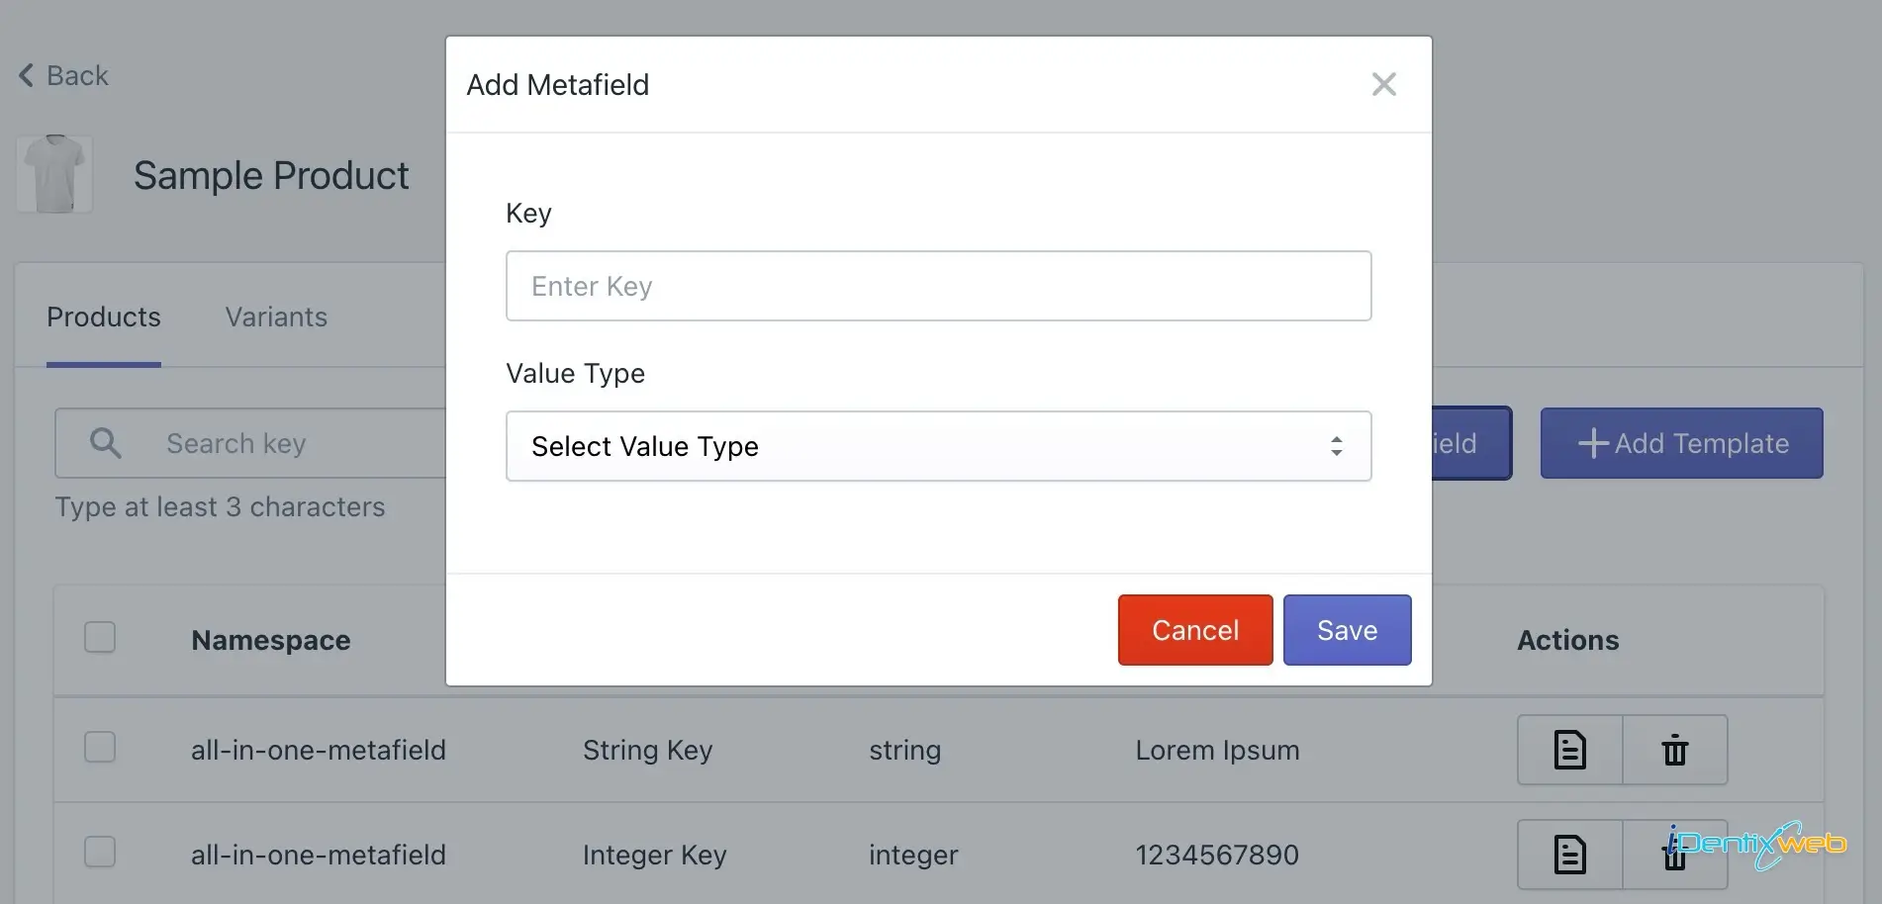The image size is (1882, 904).
Task: Click the Sample Product t-shirt thumbnail
Action: (55, 174)
